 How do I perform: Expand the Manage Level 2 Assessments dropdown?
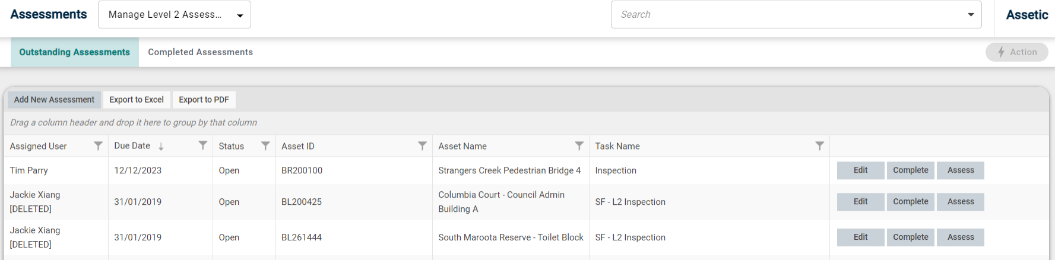coord(175,15)
